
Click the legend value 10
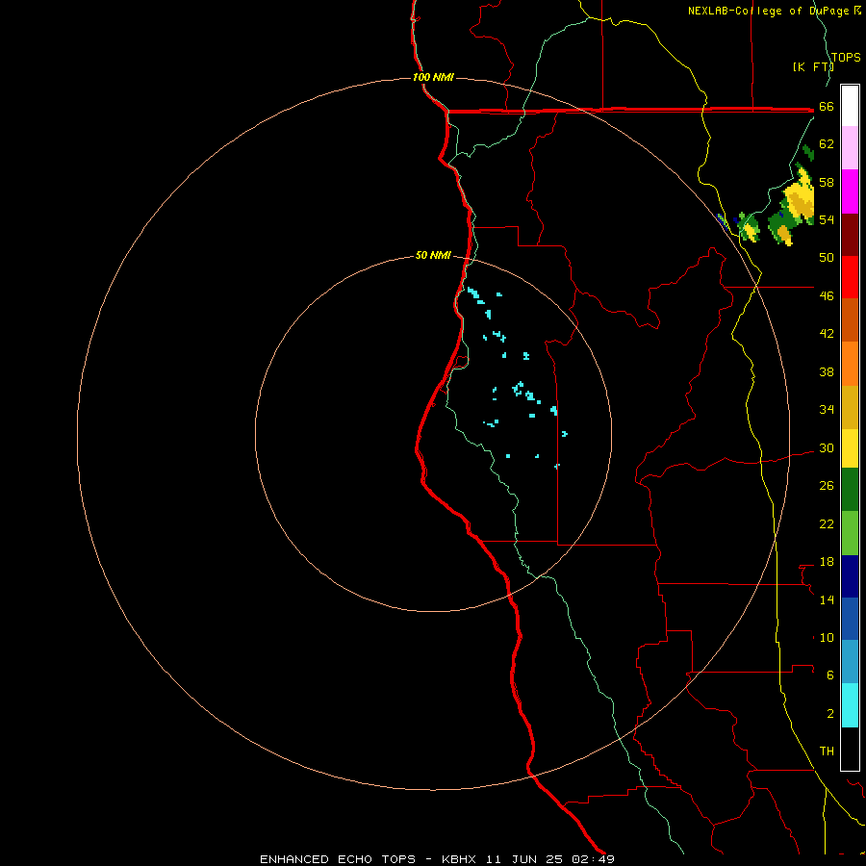[827, 637]
